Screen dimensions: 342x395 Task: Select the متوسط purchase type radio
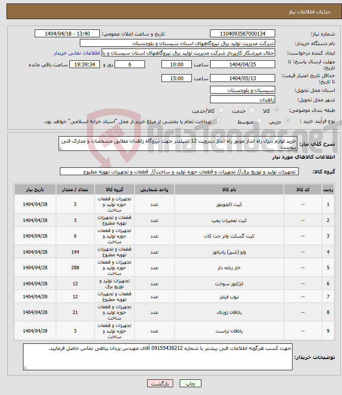point(260,121)
